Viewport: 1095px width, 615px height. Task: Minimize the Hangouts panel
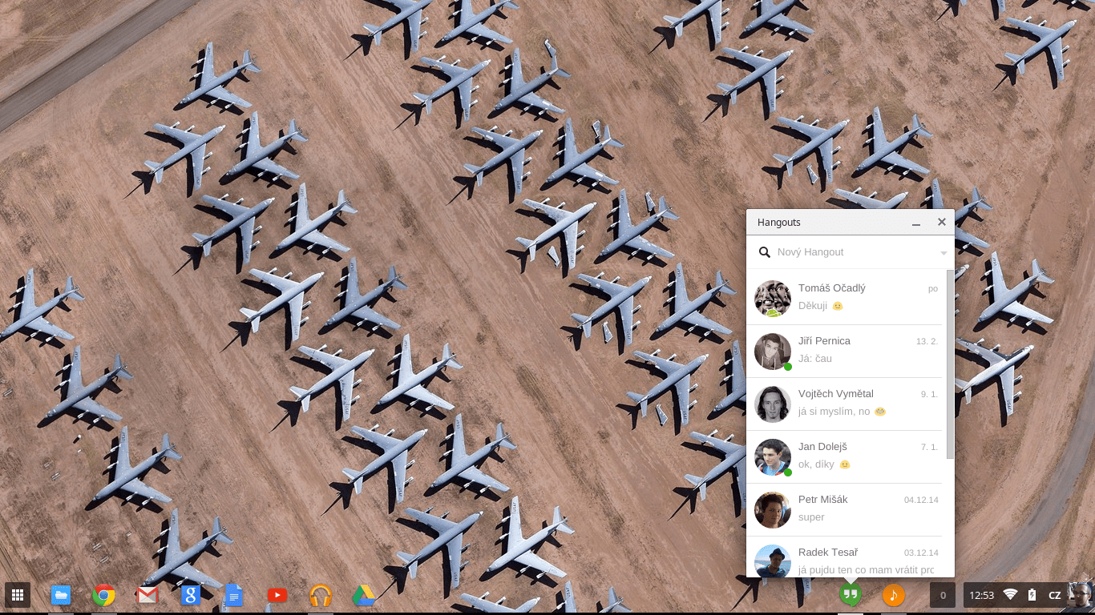coord(916,223)
